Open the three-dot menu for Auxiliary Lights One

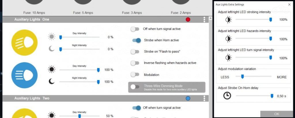tap(204, 20)
